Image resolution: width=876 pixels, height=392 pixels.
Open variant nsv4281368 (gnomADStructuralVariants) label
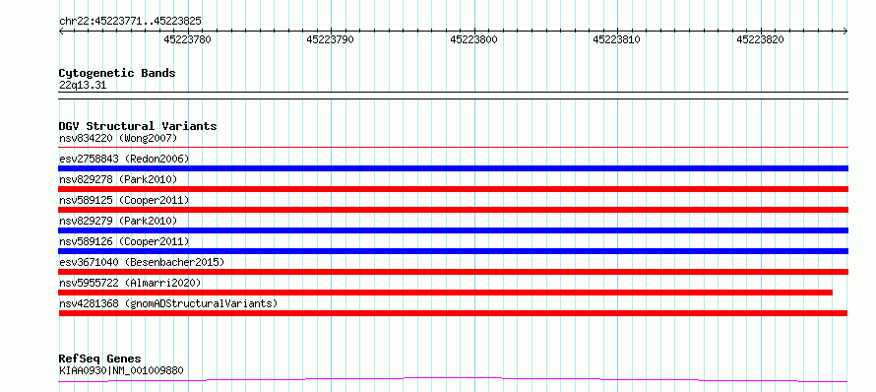click(168, 303)
